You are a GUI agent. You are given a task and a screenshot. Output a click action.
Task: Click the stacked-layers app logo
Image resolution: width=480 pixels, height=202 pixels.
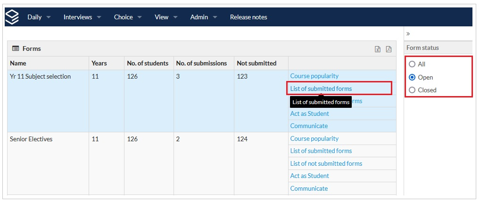[12, 17]
